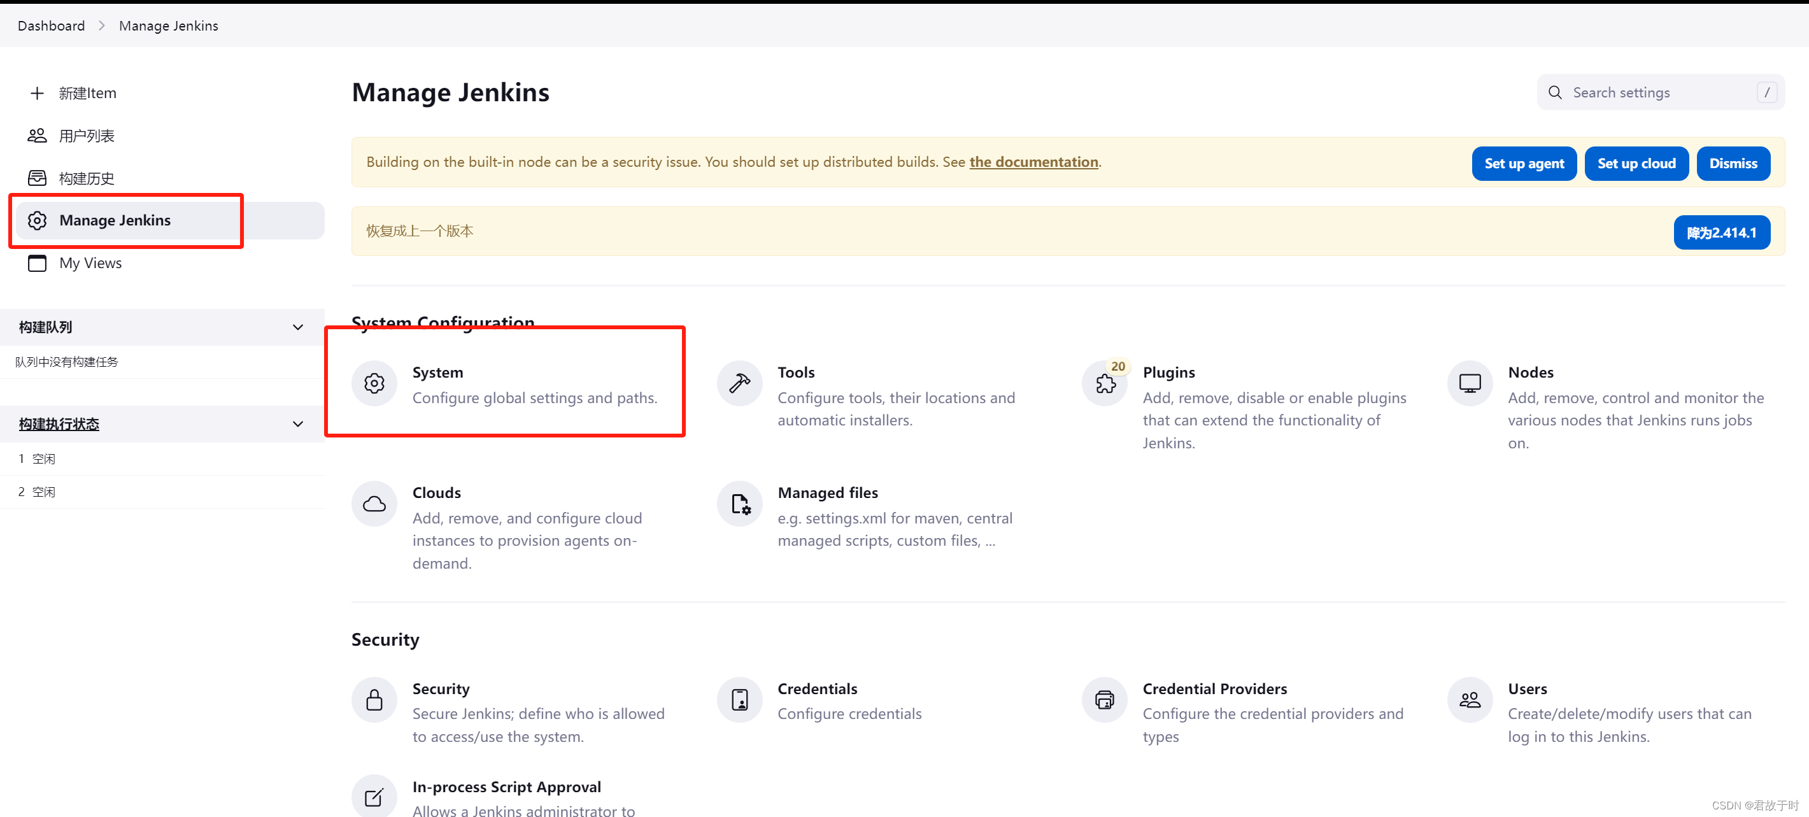The width and height of the screenshot is (1809, 817).
Task: Open the Plugins title
Action: [x=1168, y=373]
